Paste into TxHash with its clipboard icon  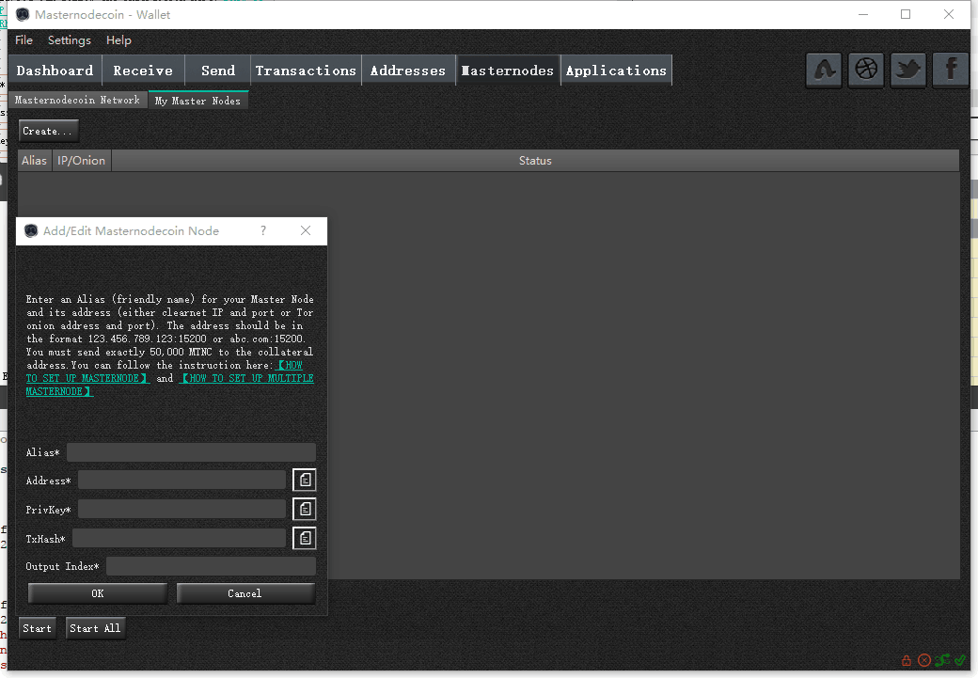(305, 538)
